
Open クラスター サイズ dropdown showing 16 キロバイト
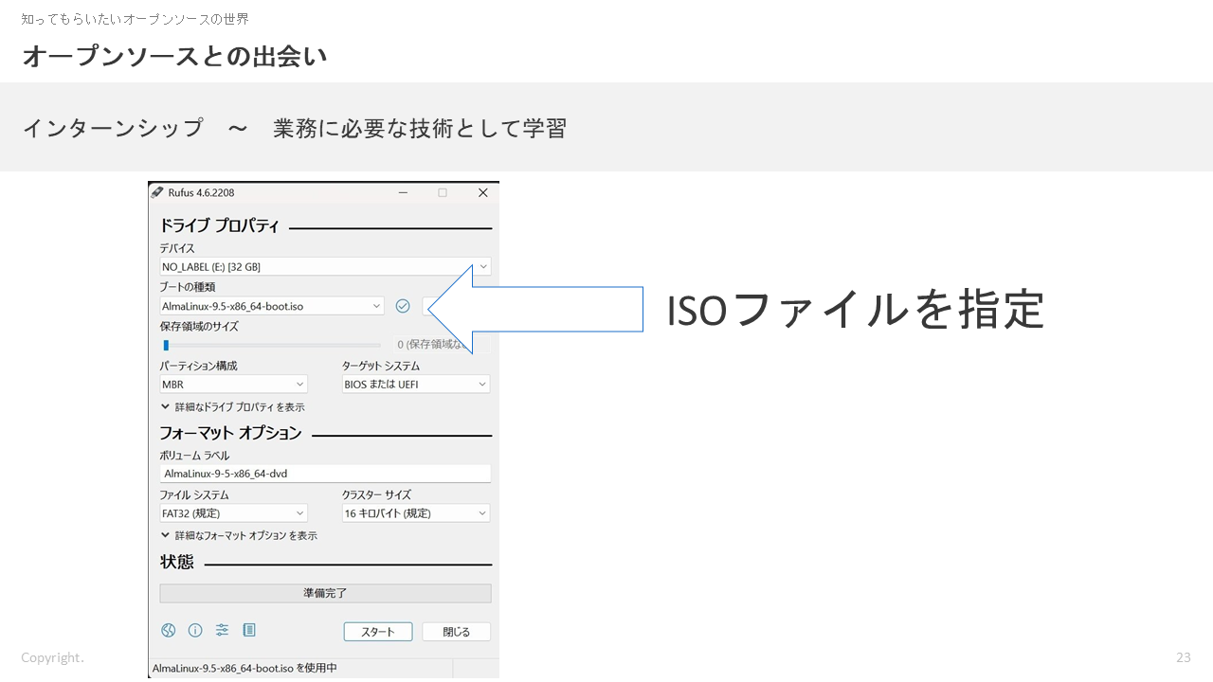[x=416, y=513]
